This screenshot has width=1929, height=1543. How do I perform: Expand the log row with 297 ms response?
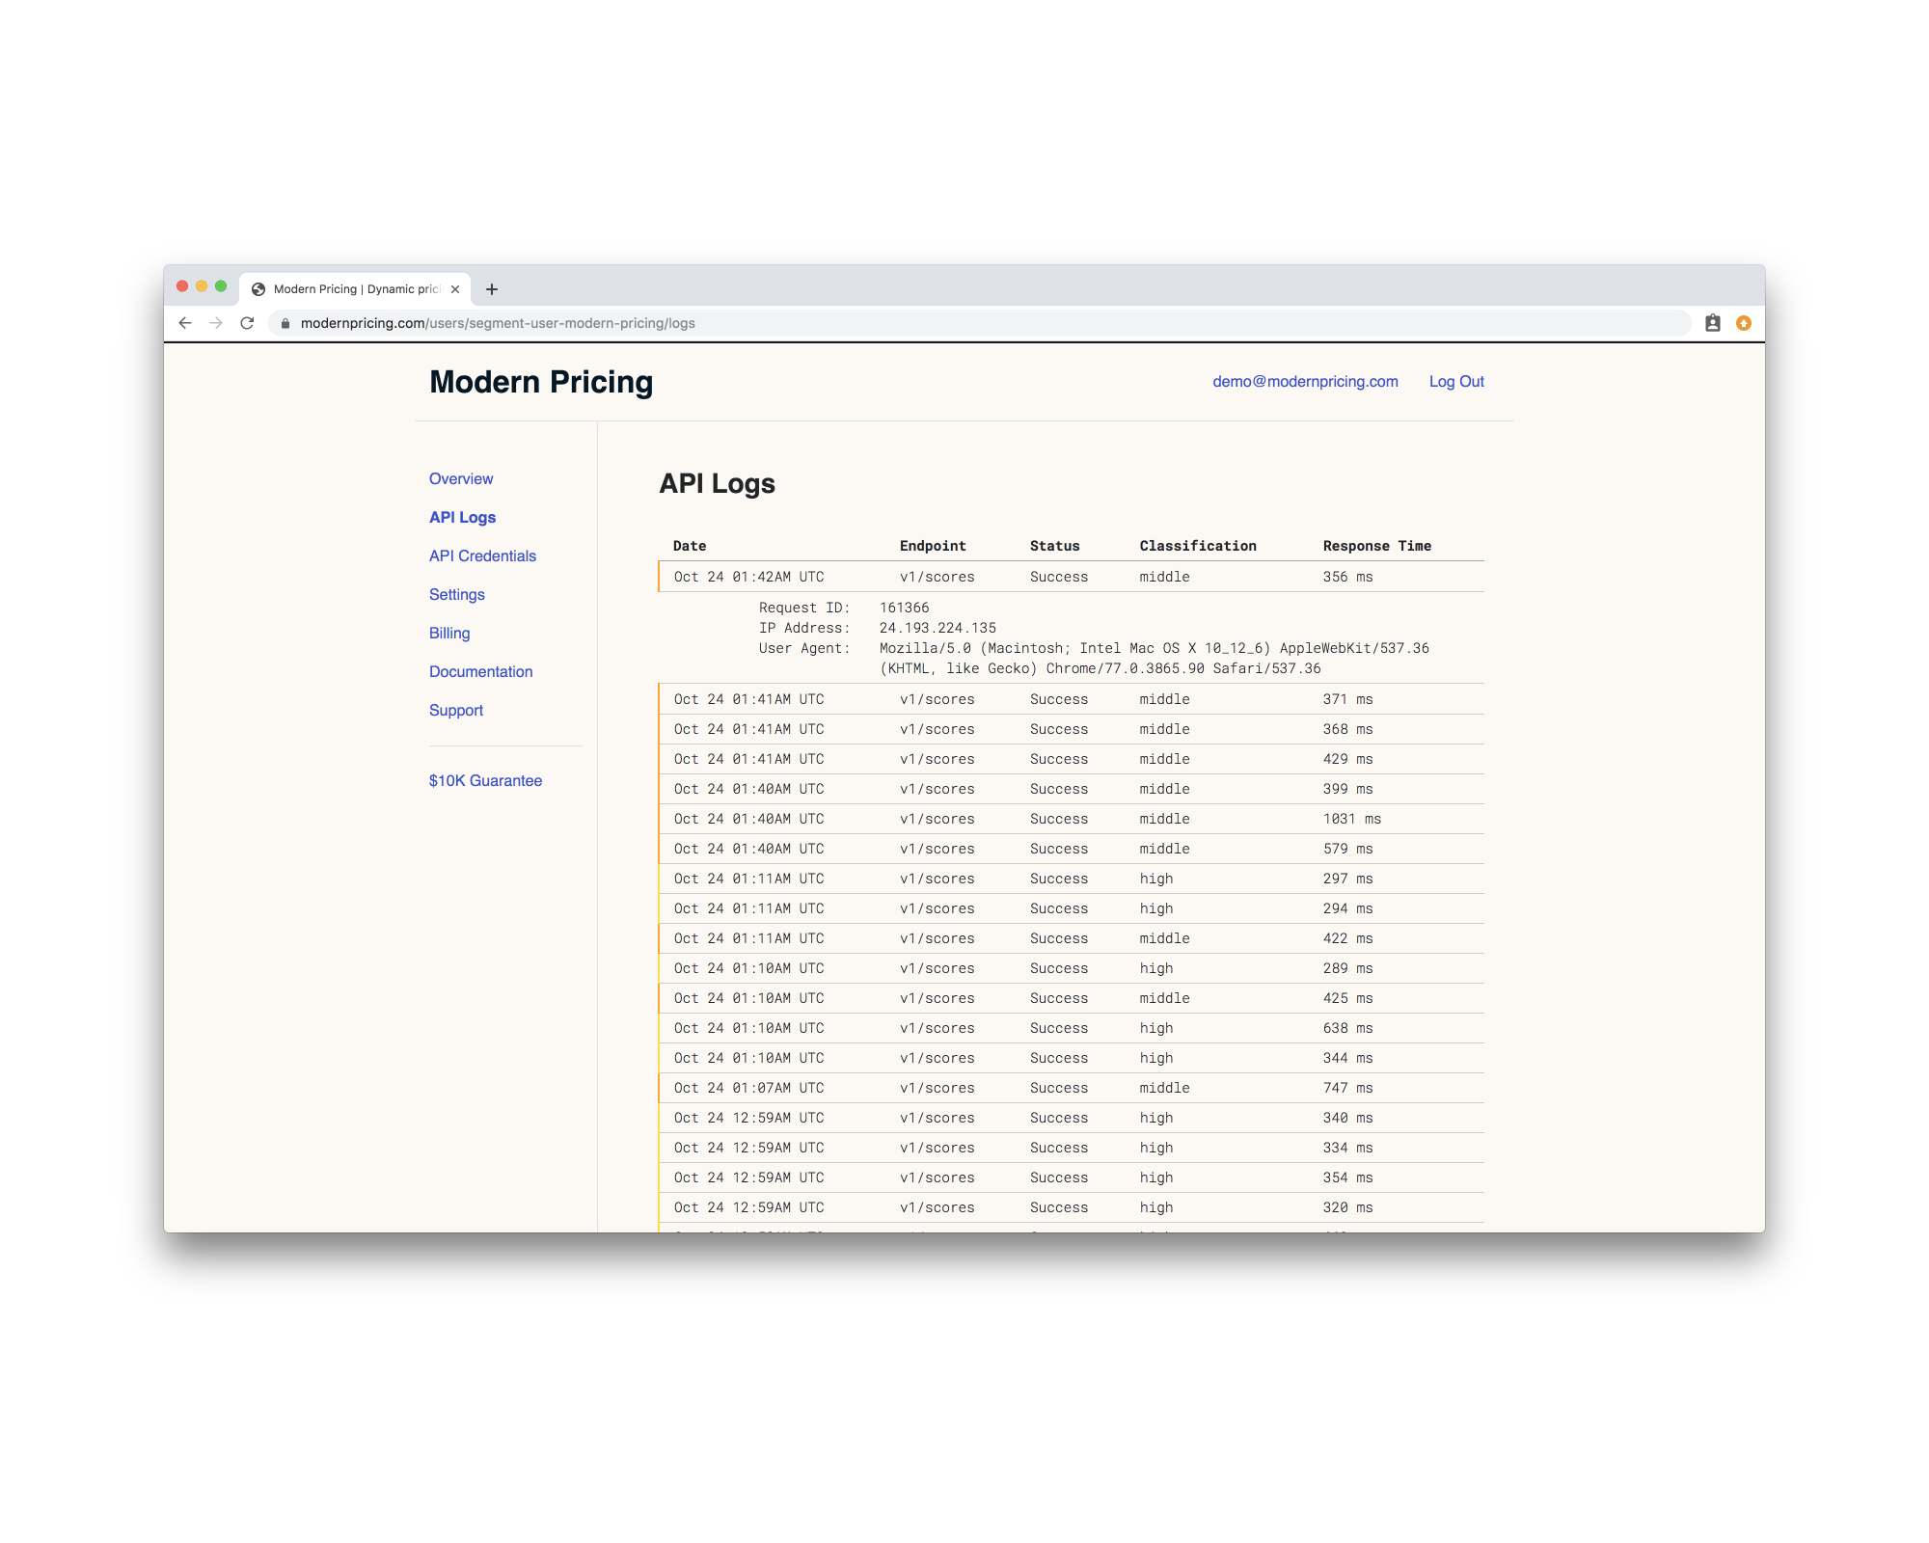click(x=1071, y=879)
